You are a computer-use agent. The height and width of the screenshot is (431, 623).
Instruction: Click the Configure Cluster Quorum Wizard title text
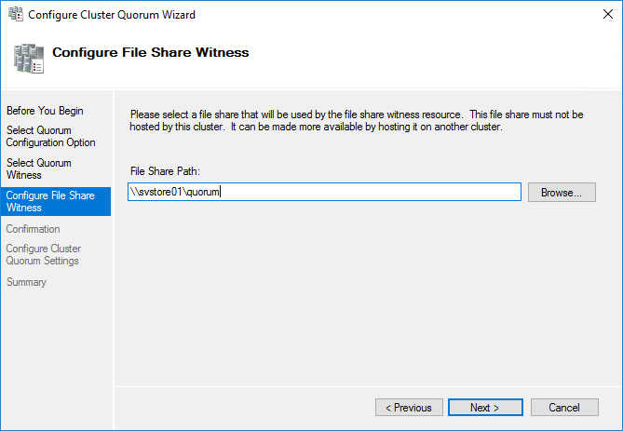112,15
